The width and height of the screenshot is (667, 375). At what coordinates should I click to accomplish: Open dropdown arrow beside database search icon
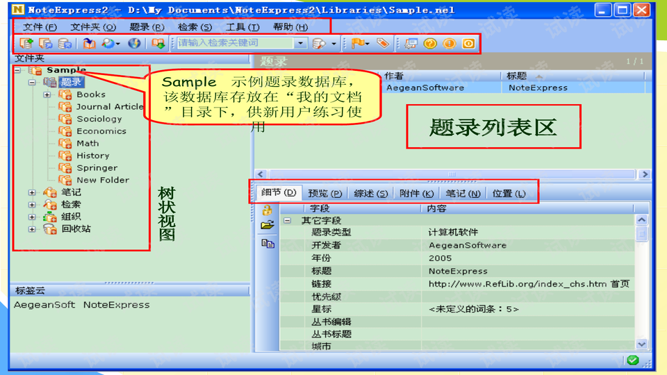[334, 43]
